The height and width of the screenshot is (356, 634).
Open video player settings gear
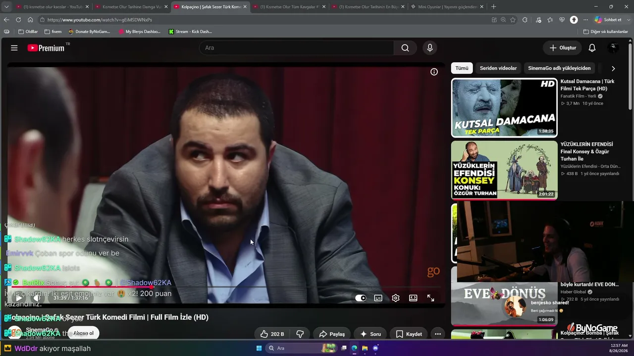(x=396, y=298)
